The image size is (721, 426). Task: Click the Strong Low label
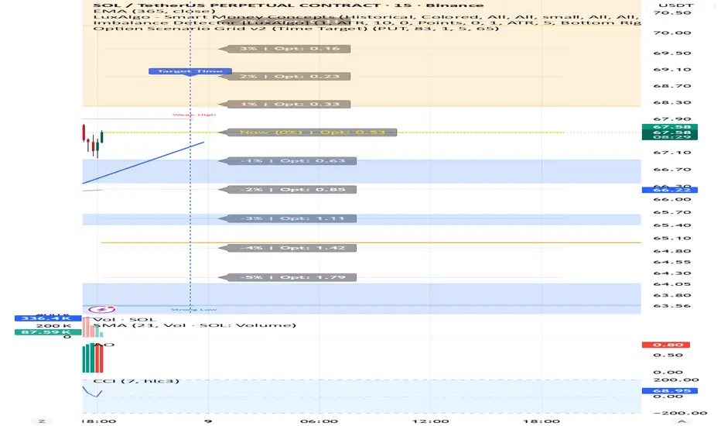click(193, 310)
